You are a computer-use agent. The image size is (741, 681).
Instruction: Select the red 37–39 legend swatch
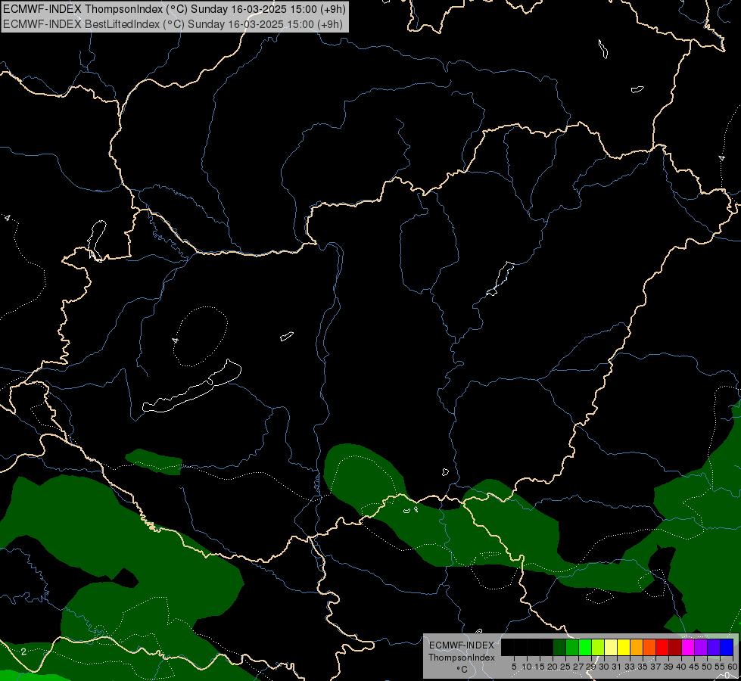(662, 647)
